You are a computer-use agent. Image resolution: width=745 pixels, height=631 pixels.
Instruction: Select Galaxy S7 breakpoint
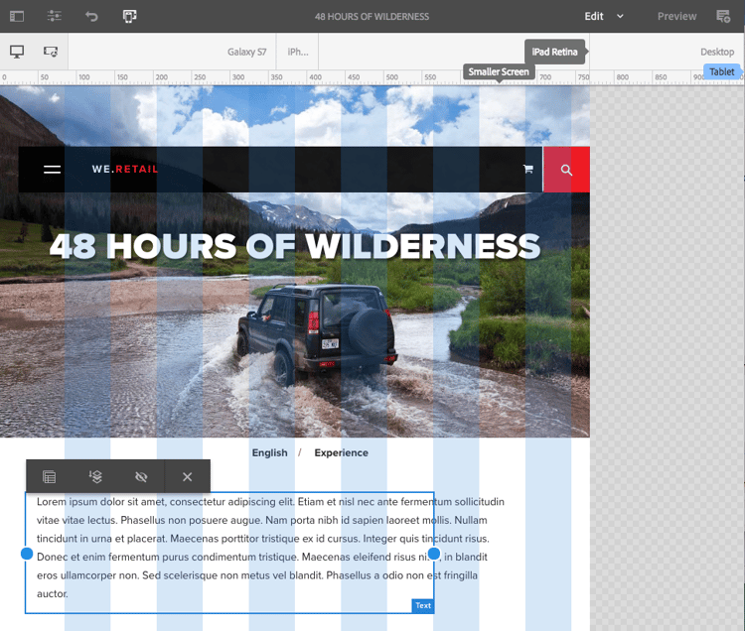(246, 52)
